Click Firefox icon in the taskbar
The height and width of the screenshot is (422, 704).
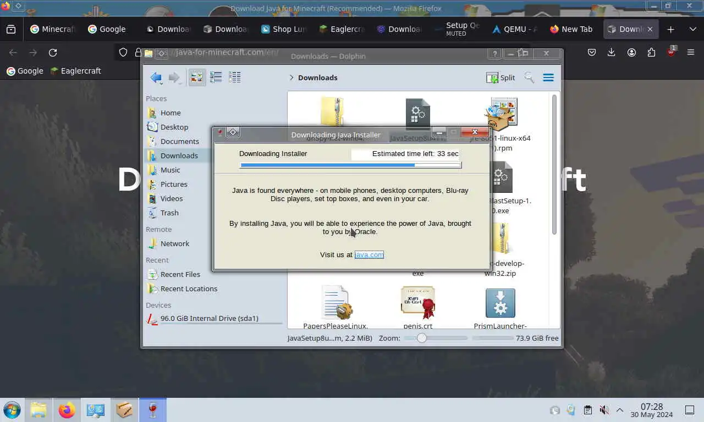(x=67, y=410)
